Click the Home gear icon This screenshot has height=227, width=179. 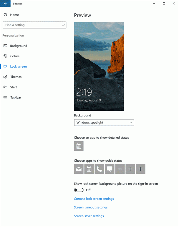[5, 15]
